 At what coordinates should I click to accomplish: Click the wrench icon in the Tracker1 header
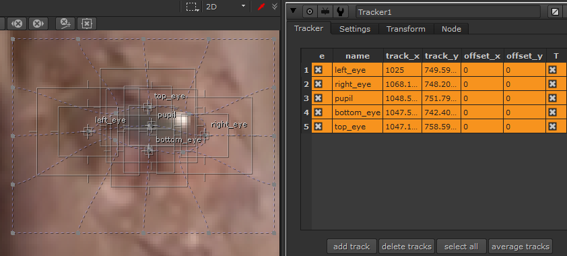[x=340, y=12]
